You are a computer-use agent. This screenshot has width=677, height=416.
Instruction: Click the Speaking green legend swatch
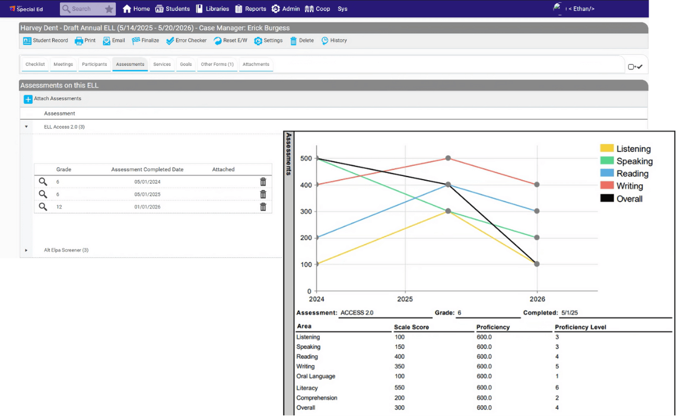606,161
